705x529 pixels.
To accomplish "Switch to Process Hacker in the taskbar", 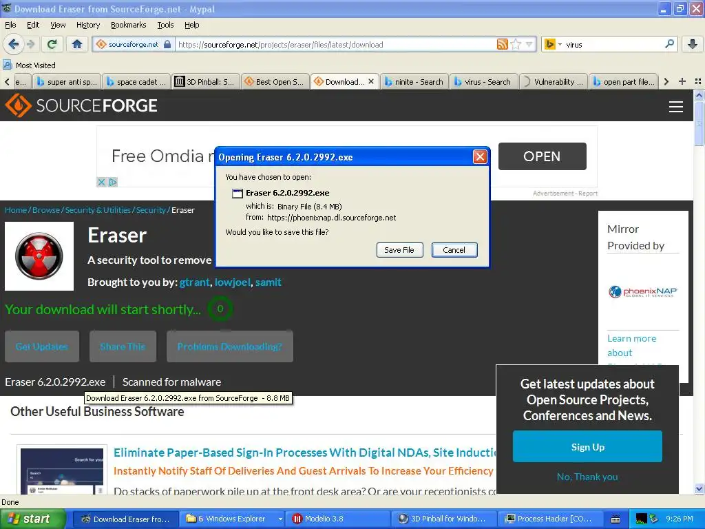I will [549, 519].
